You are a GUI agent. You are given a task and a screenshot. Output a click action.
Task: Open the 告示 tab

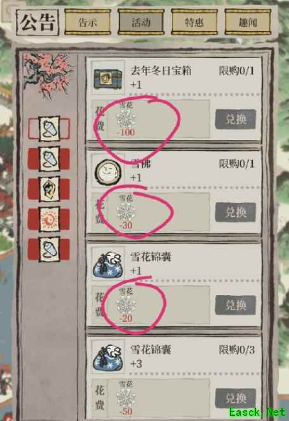(x=88, y=22)
